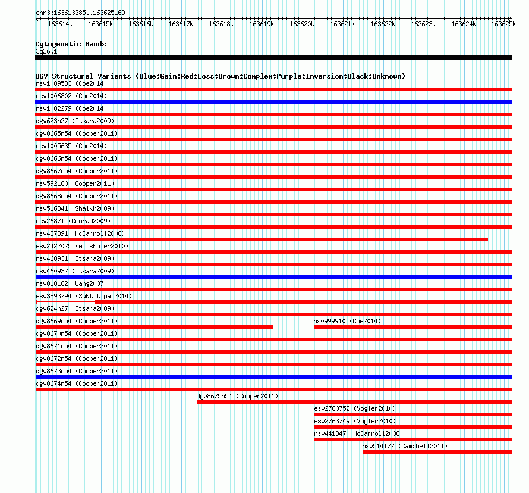Open the dgv8671n54 (Cooper2011) variant
The height and width of the screenshot is (493, 529).
pyautogui.click(x=77, y=346)
